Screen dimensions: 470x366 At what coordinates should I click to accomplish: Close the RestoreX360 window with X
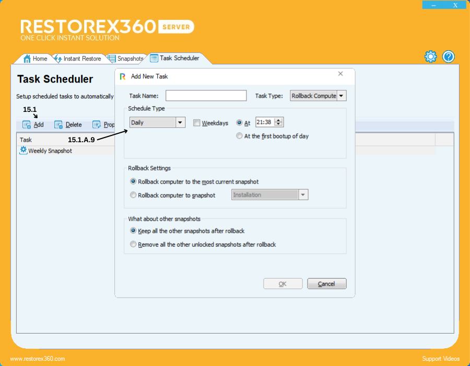tap(455, 5)
